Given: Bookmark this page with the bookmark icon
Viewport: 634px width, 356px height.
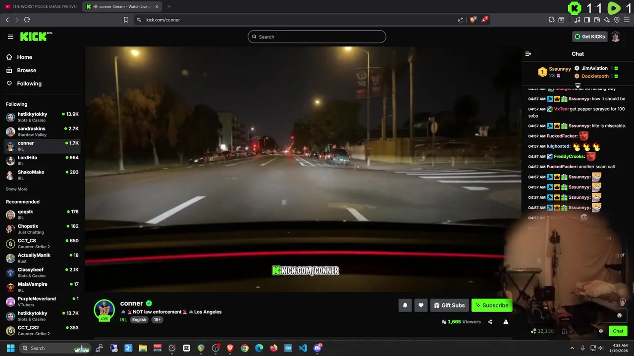Looking at the screenshot, I should pyautogui.click(x=126, y=20).
